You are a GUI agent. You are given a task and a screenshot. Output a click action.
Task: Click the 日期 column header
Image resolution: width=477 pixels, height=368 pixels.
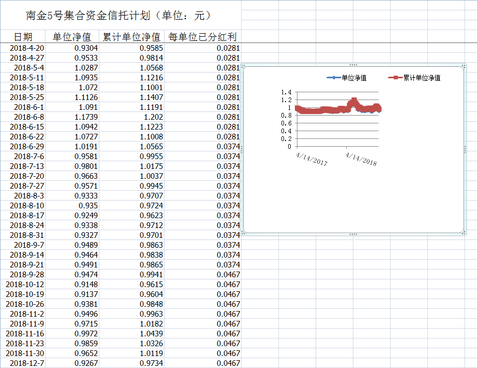click(23, 37)
